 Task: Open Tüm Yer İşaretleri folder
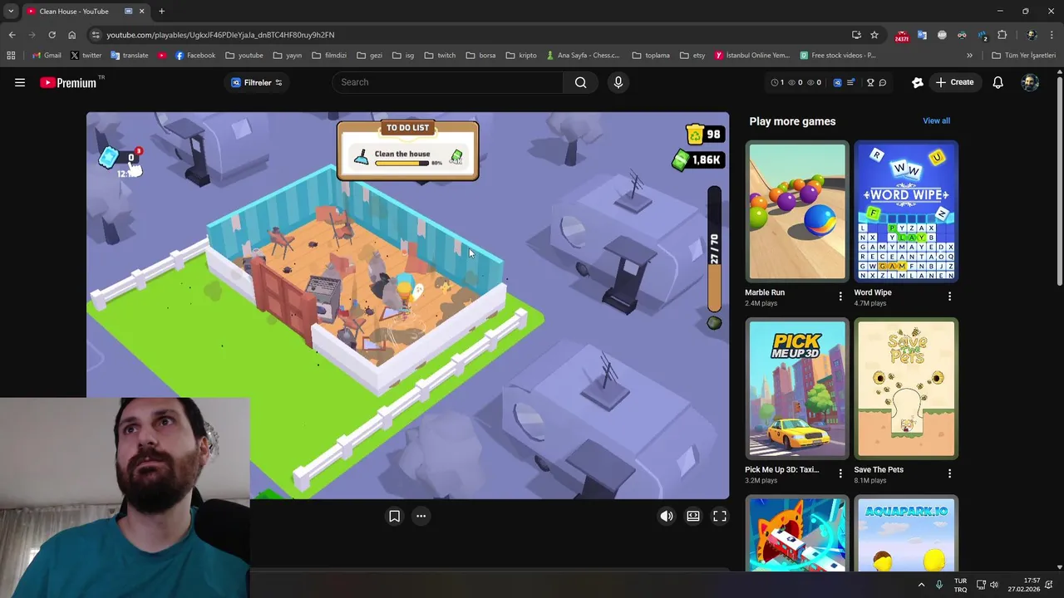coord(1023,56)
